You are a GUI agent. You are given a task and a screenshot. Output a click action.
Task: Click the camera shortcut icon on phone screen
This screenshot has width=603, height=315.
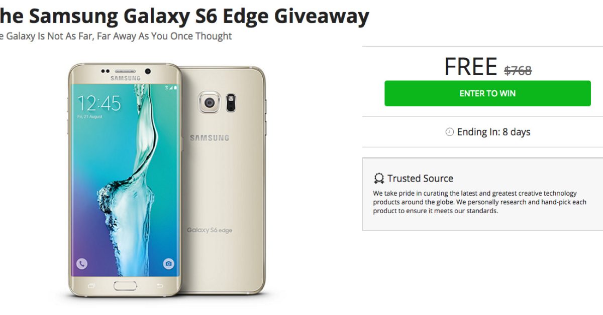coord(169,263)
